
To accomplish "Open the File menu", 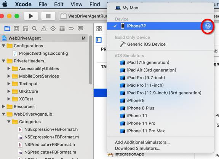I will pos(43,4).
